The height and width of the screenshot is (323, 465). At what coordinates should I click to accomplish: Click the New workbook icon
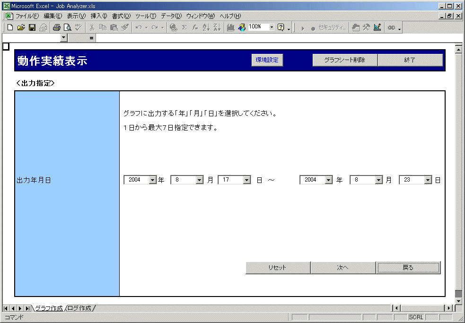click(x=10, y=27)
